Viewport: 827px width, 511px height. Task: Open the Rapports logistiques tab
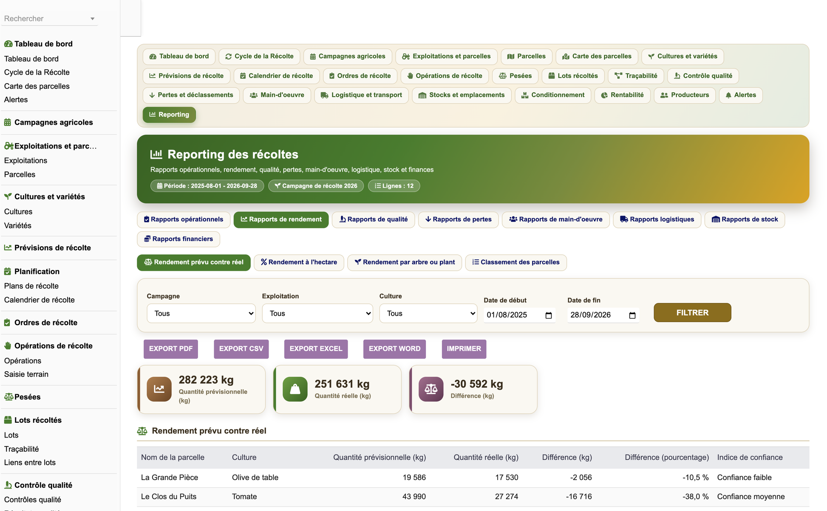(x=657, y=219)
